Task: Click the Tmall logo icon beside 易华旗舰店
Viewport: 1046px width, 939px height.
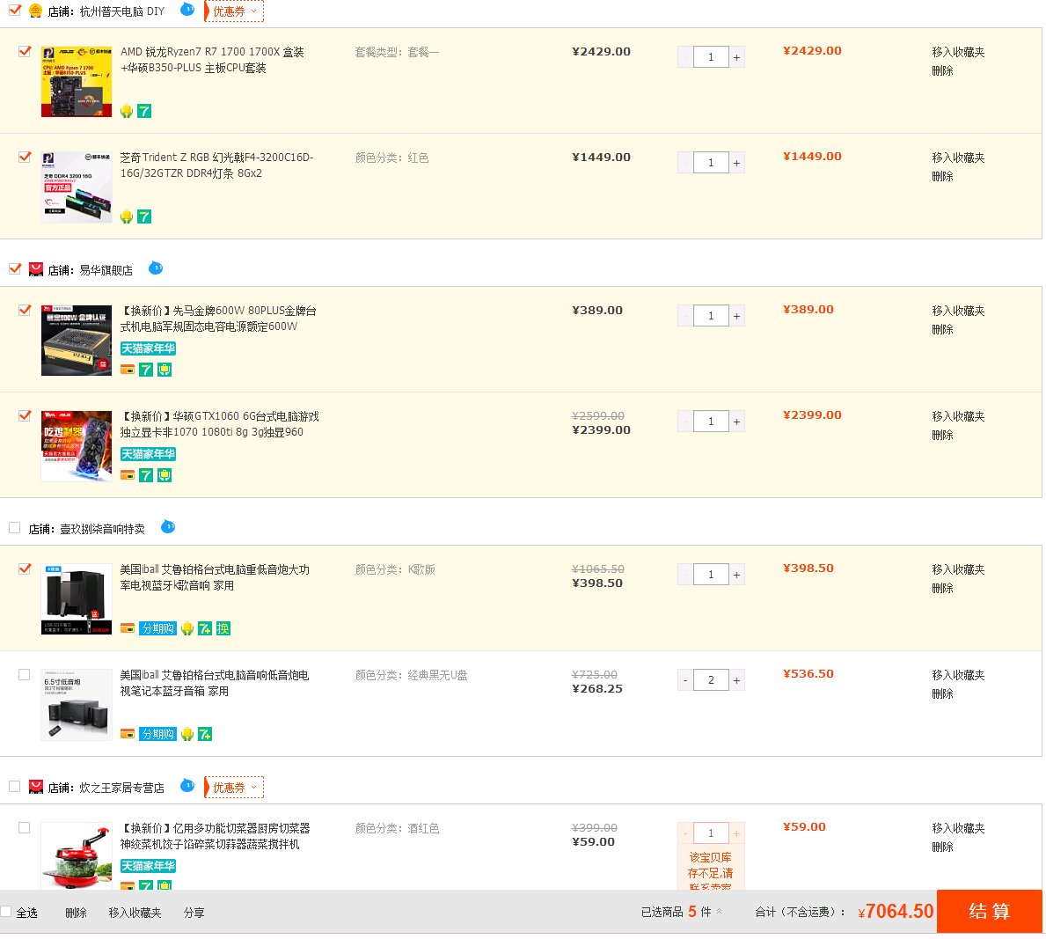Action: tap(36, 269)
